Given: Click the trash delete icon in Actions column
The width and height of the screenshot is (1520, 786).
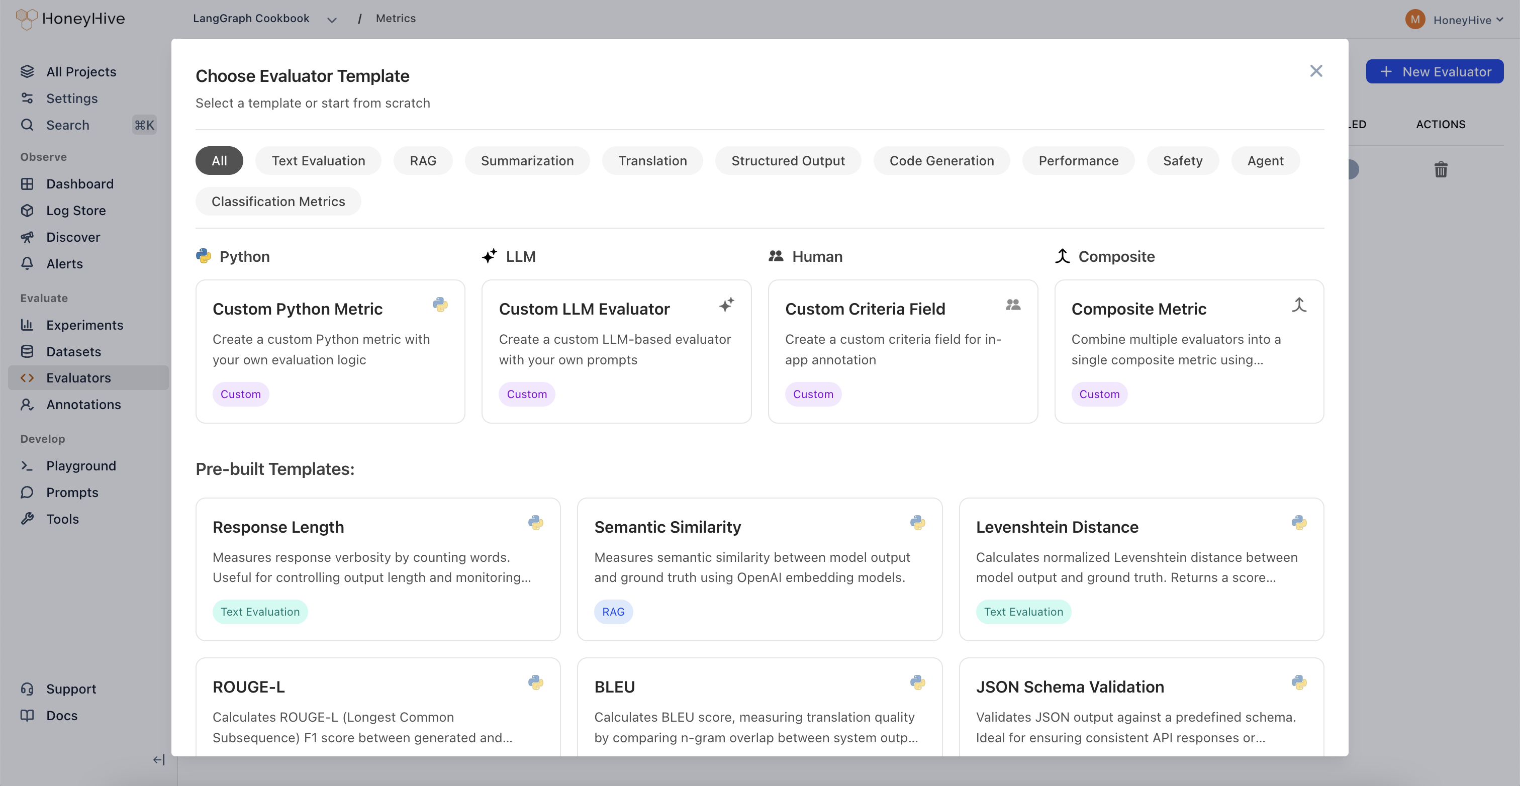Looking at the screenshot, I should 1441,170.
